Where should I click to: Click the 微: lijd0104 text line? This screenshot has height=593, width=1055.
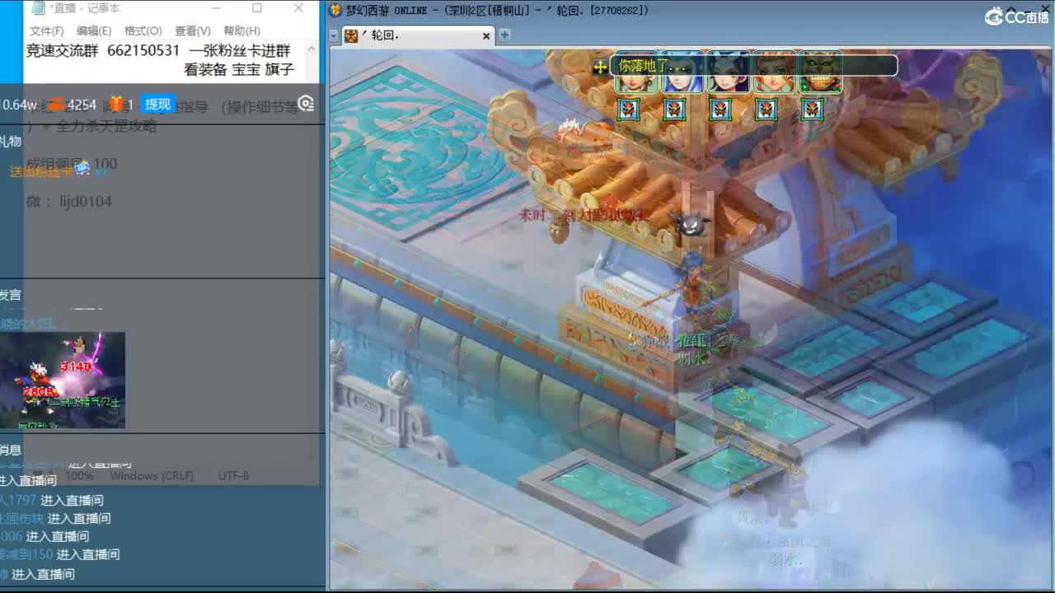pos(68,202)
